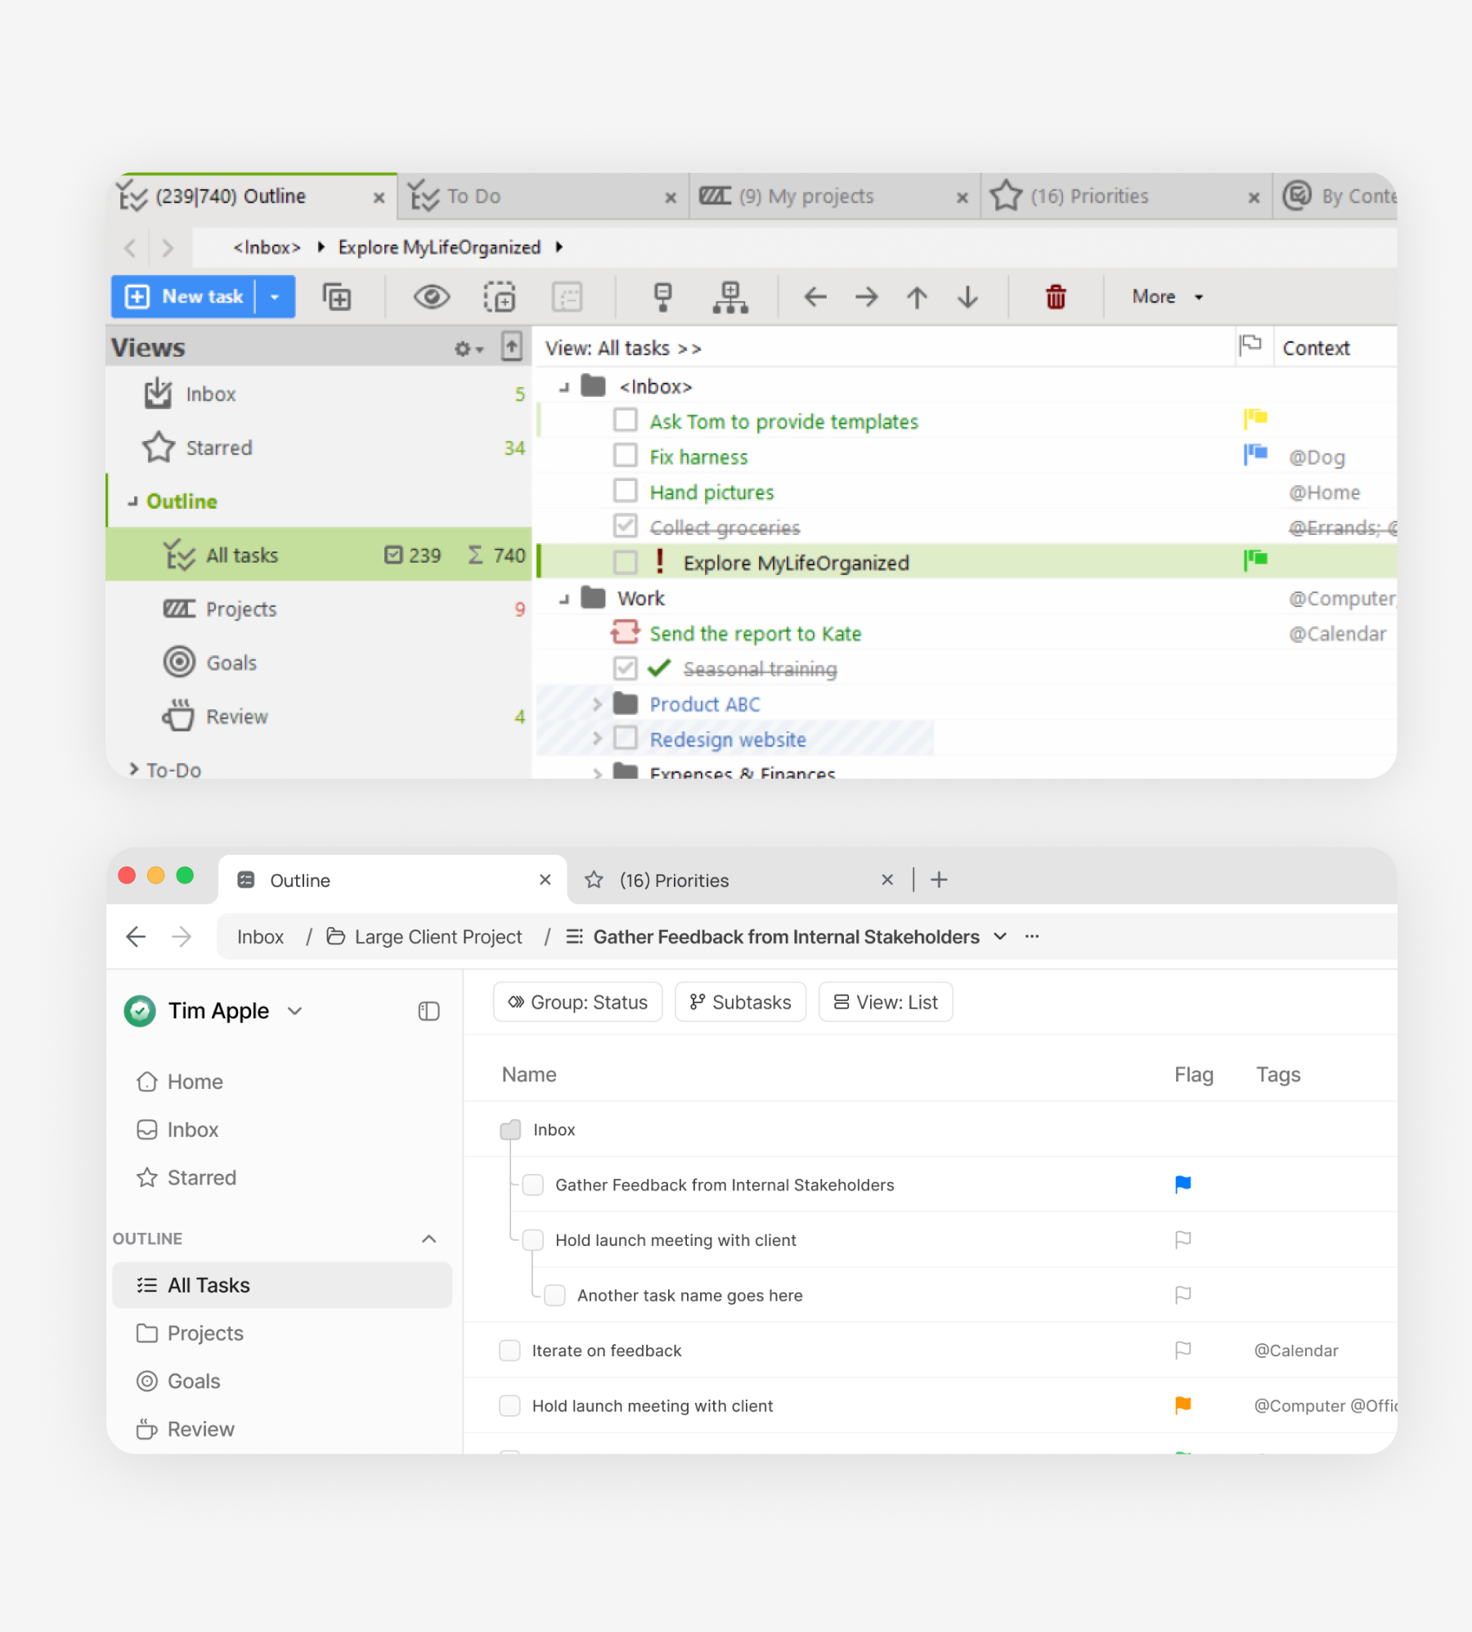This screenshot has height=1632, width=1472.
Task: Check the Explore MyLifeOrganized checkbox
Action: tap(626, 562)
